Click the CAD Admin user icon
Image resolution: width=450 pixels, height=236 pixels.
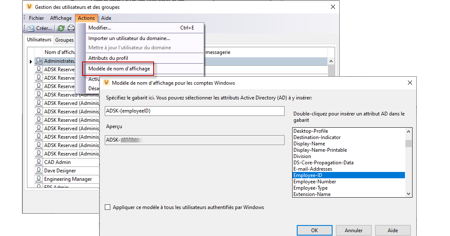pyautogui.click(x=39, y=162)
